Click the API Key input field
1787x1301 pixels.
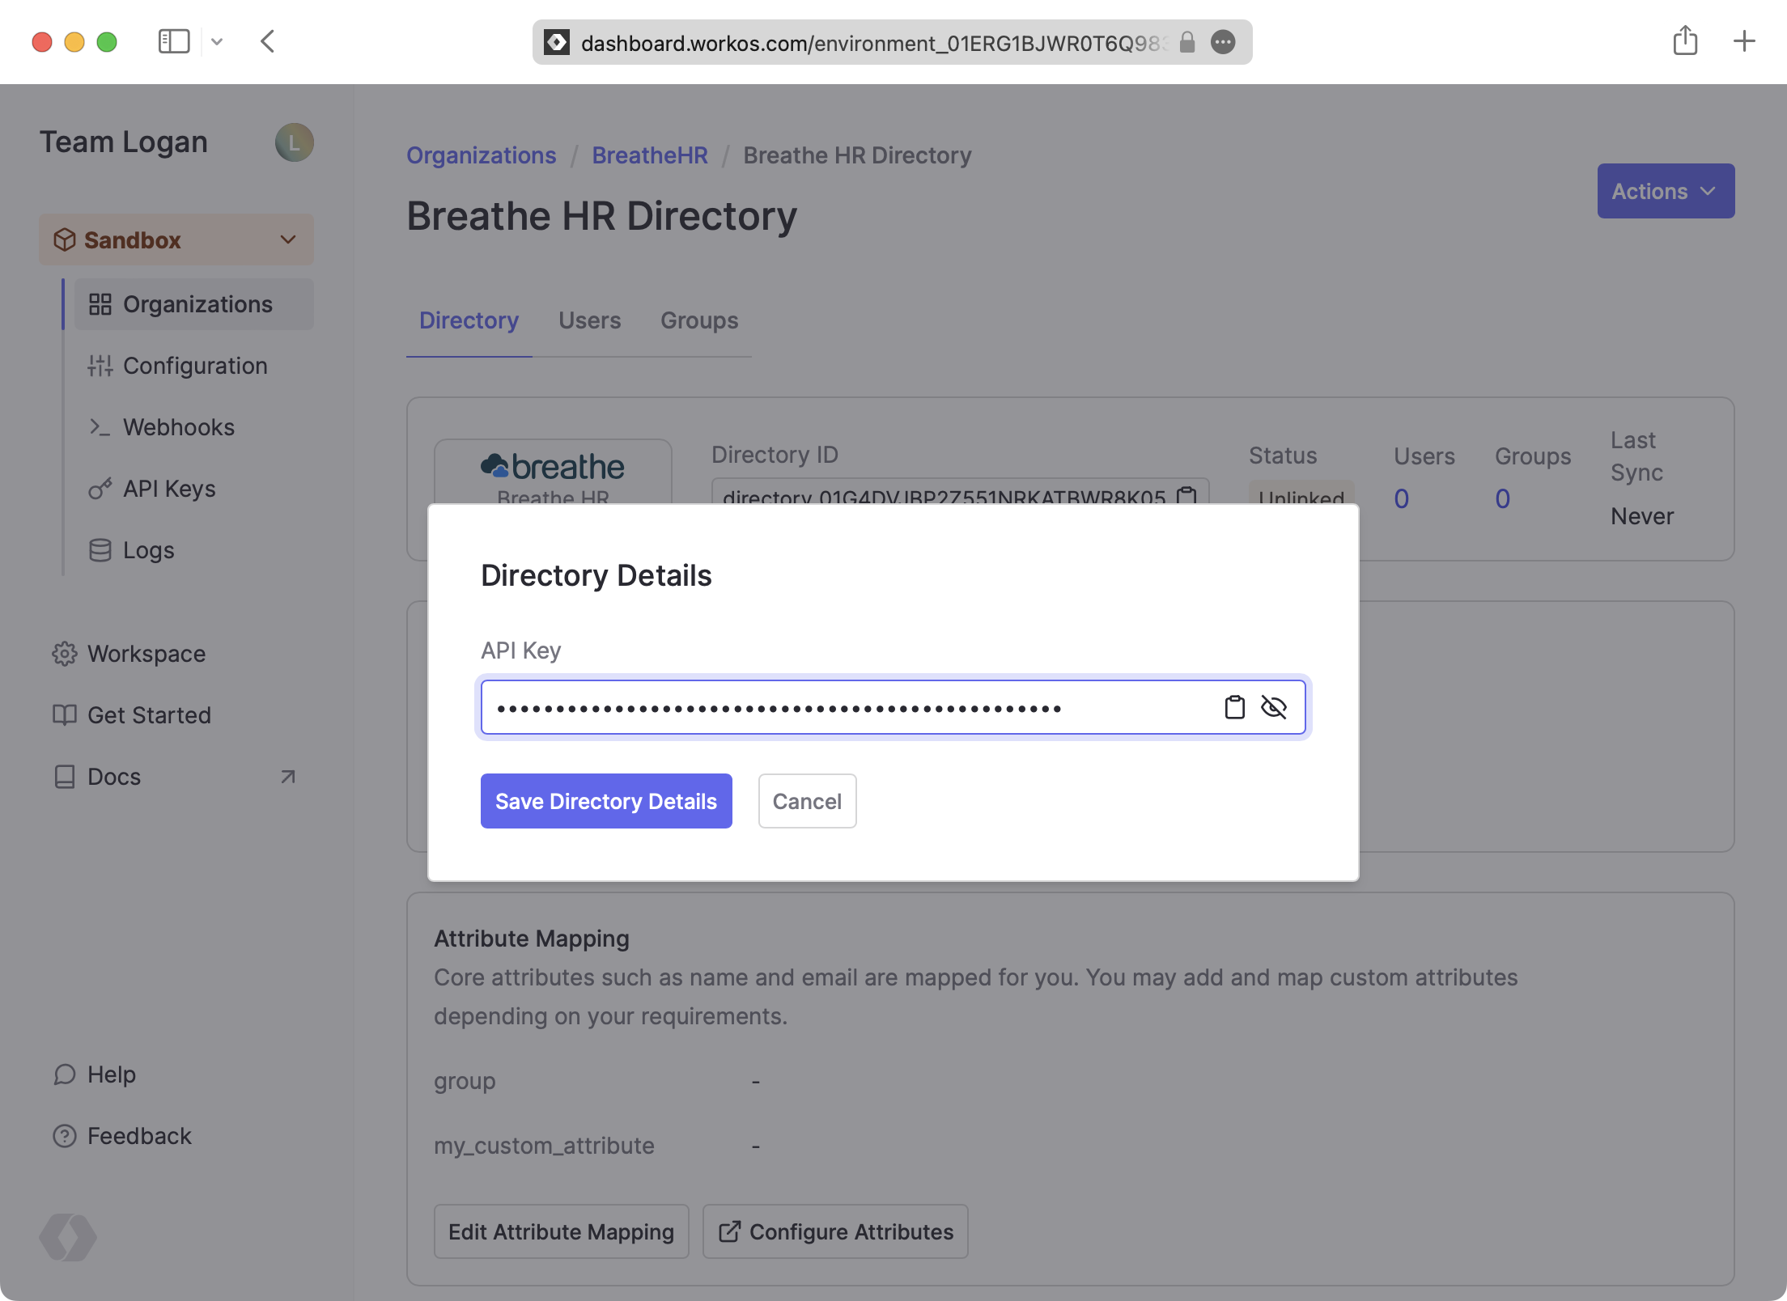pos(892,707)
